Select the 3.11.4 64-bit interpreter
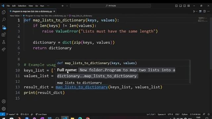The width and height of the screenshot is (212, 119). point(195,114)
